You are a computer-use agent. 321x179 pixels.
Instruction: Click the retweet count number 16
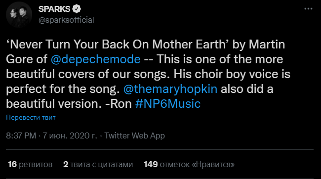12,165
